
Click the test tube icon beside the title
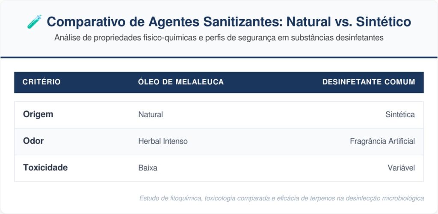pyautogui.click(x=35, y=22)
